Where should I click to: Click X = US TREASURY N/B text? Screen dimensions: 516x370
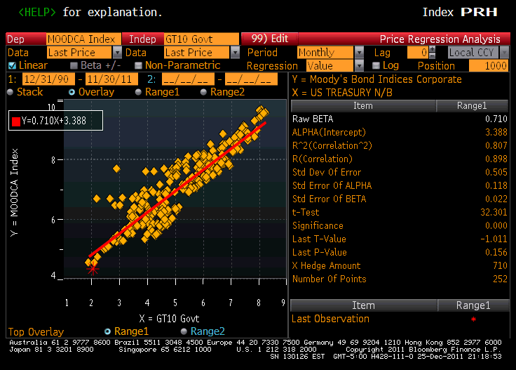342,93
